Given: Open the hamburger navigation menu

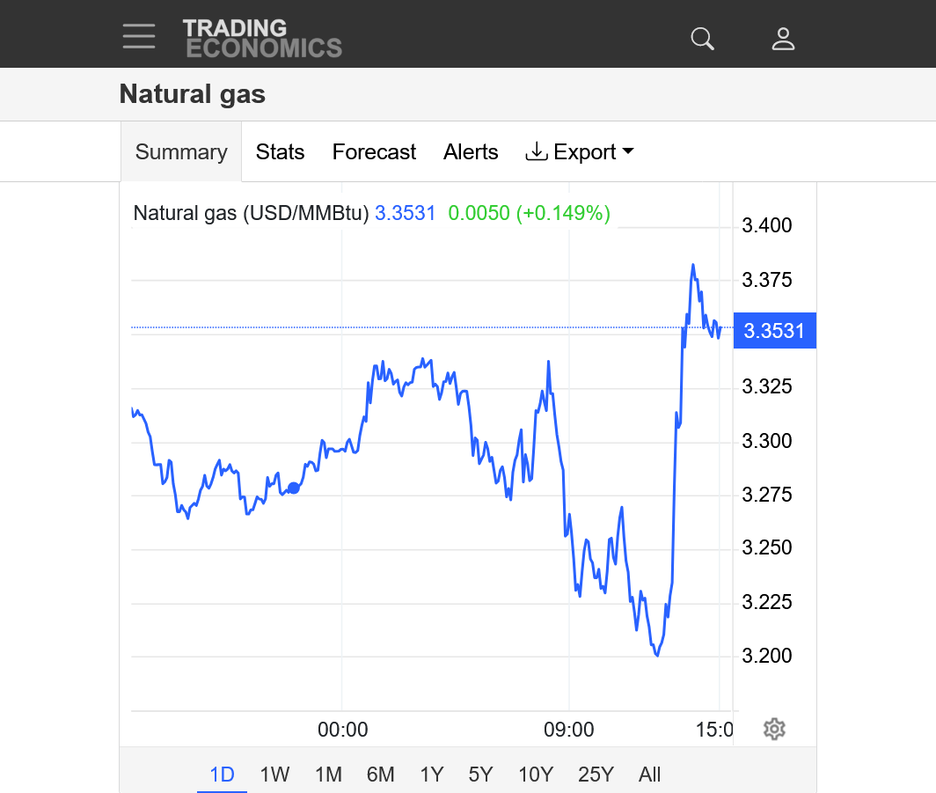Looking at the screenshot, I should [x=139, y=36].
